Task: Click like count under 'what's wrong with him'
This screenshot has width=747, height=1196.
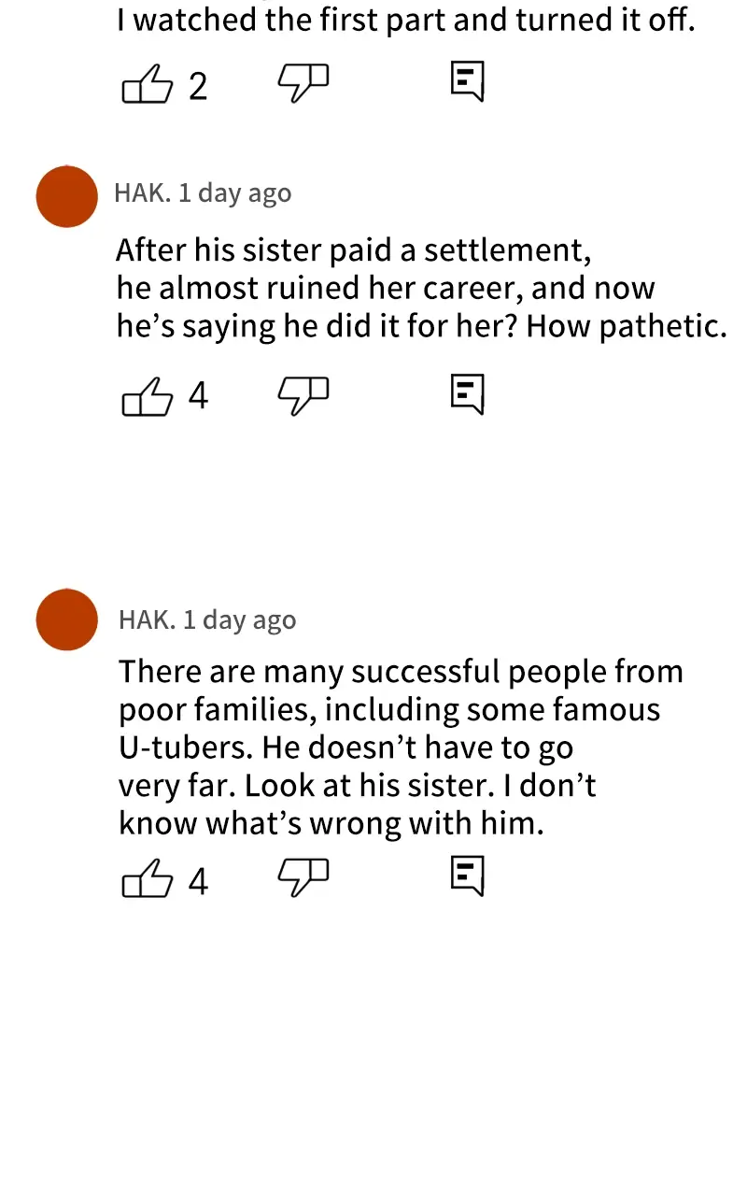Action: (x=198, y=881)
